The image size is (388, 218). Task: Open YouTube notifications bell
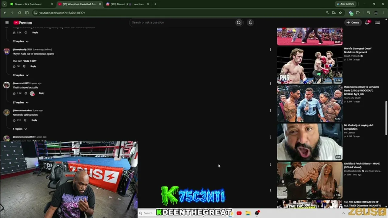pyautogui.click(x=367, y=22)
